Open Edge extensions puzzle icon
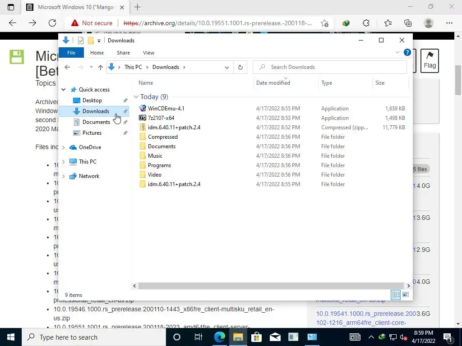 tap(366, 23)
